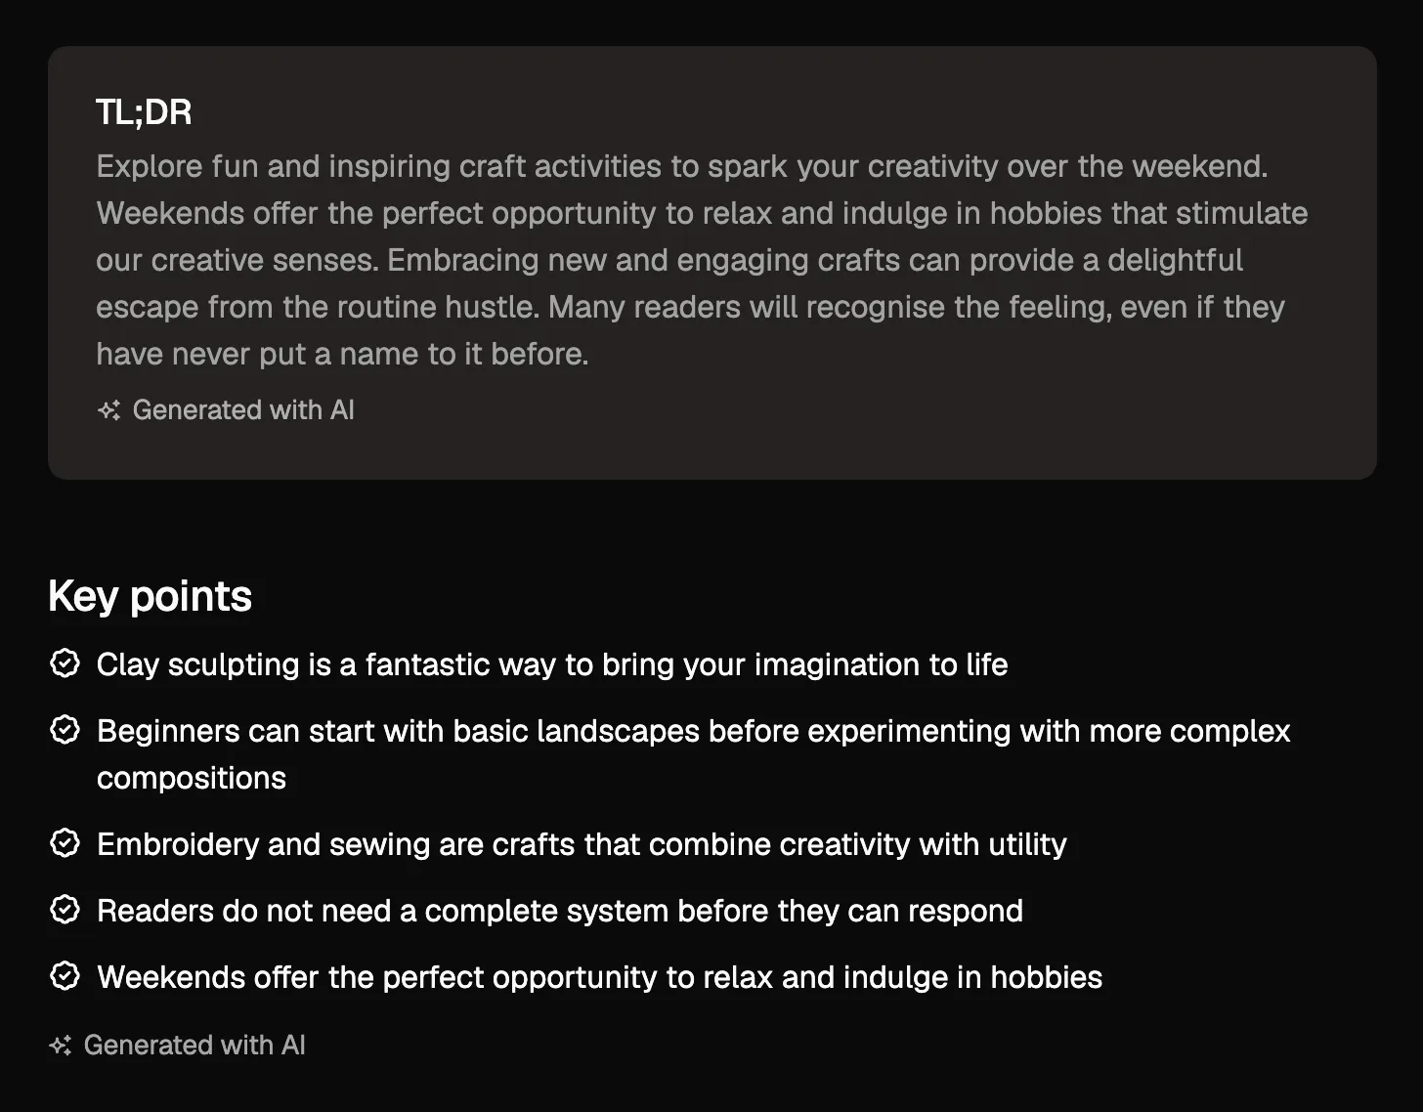Click the check badge beside Embroidery and sewing

pyautogui.click(x=65, y=843)
